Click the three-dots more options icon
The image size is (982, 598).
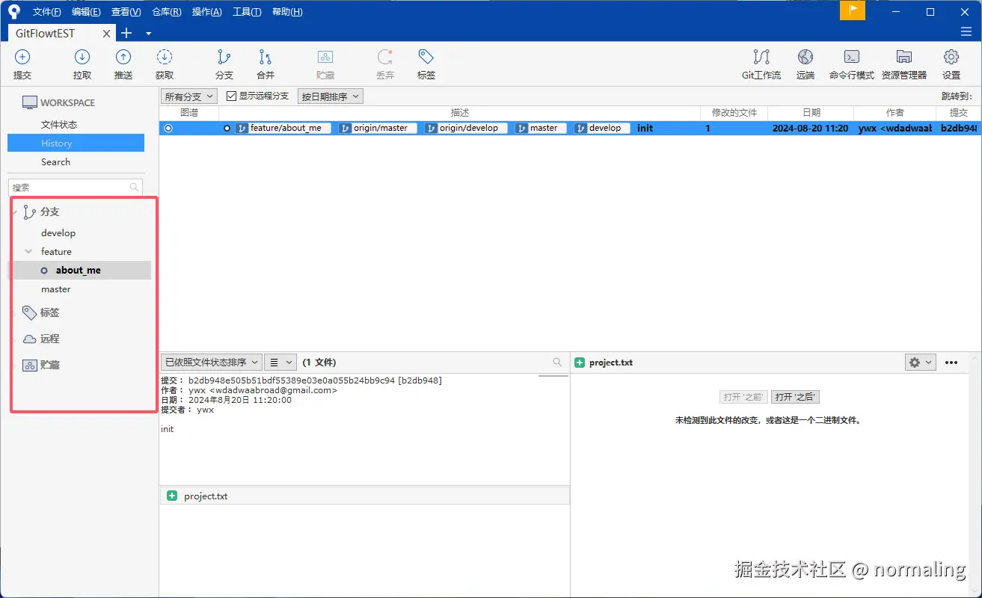click(x=951, y=363)
